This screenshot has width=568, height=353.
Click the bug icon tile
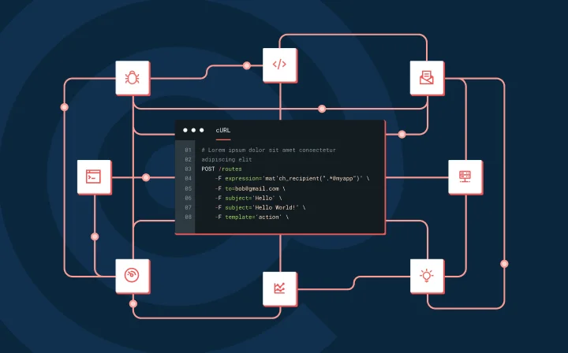[133, 78]
